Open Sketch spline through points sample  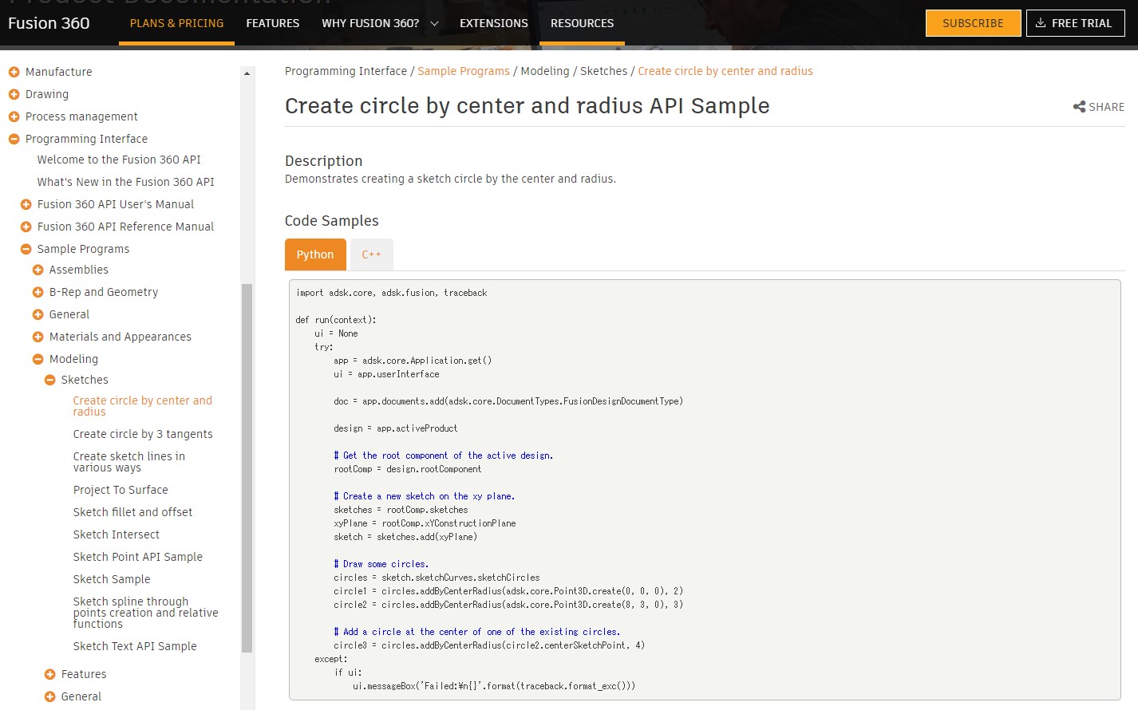pos(145,613)
